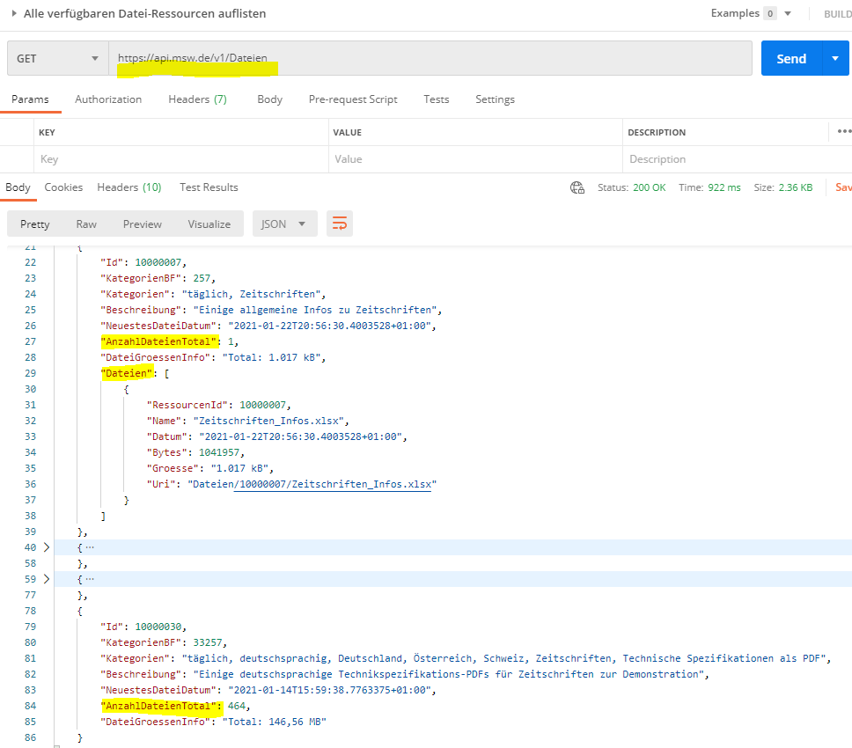The height and width of the screenshot is (748, 852).
Task: Follow the Zeitschriften_Infos.xlsx Uri link
Action: point(334,484)
